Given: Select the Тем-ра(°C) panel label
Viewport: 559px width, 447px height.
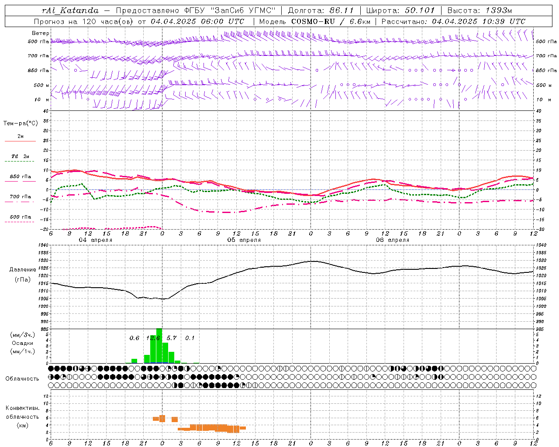Looking at the screenshot, I should 21,124.
